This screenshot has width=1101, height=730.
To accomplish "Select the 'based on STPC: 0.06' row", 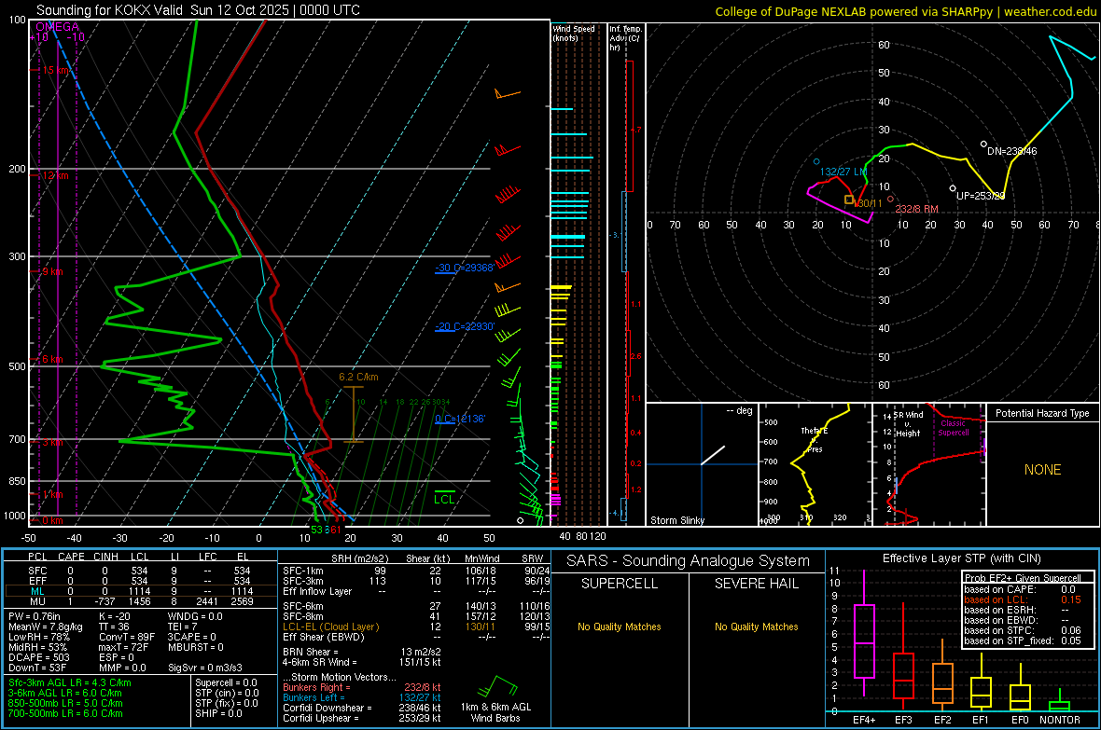I will pyautogui.click(x=1023, y=630).
